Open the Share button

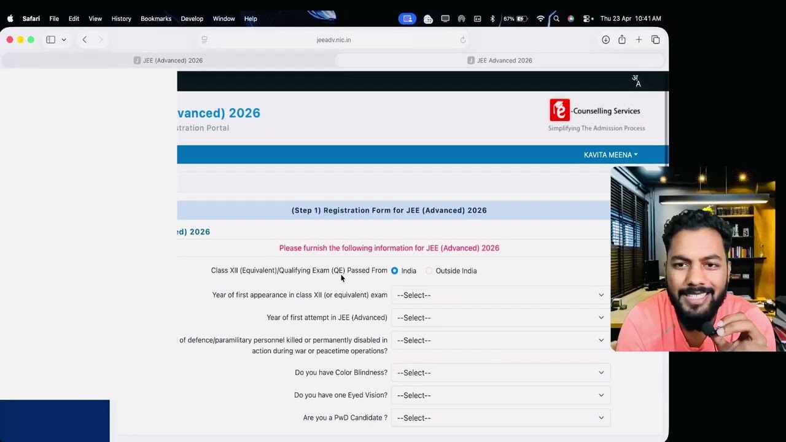(x=622, y=39)
